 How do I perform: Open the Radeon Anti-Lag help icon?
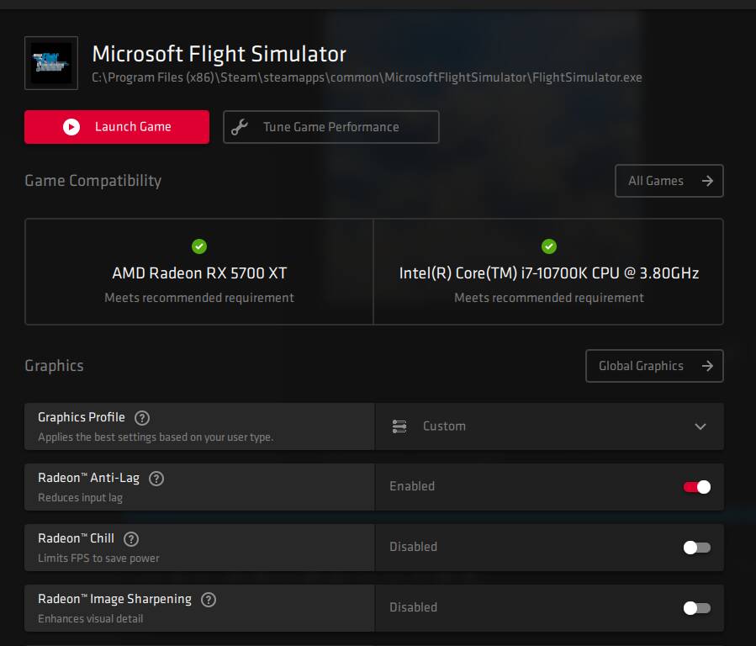(x=156, y=479)
